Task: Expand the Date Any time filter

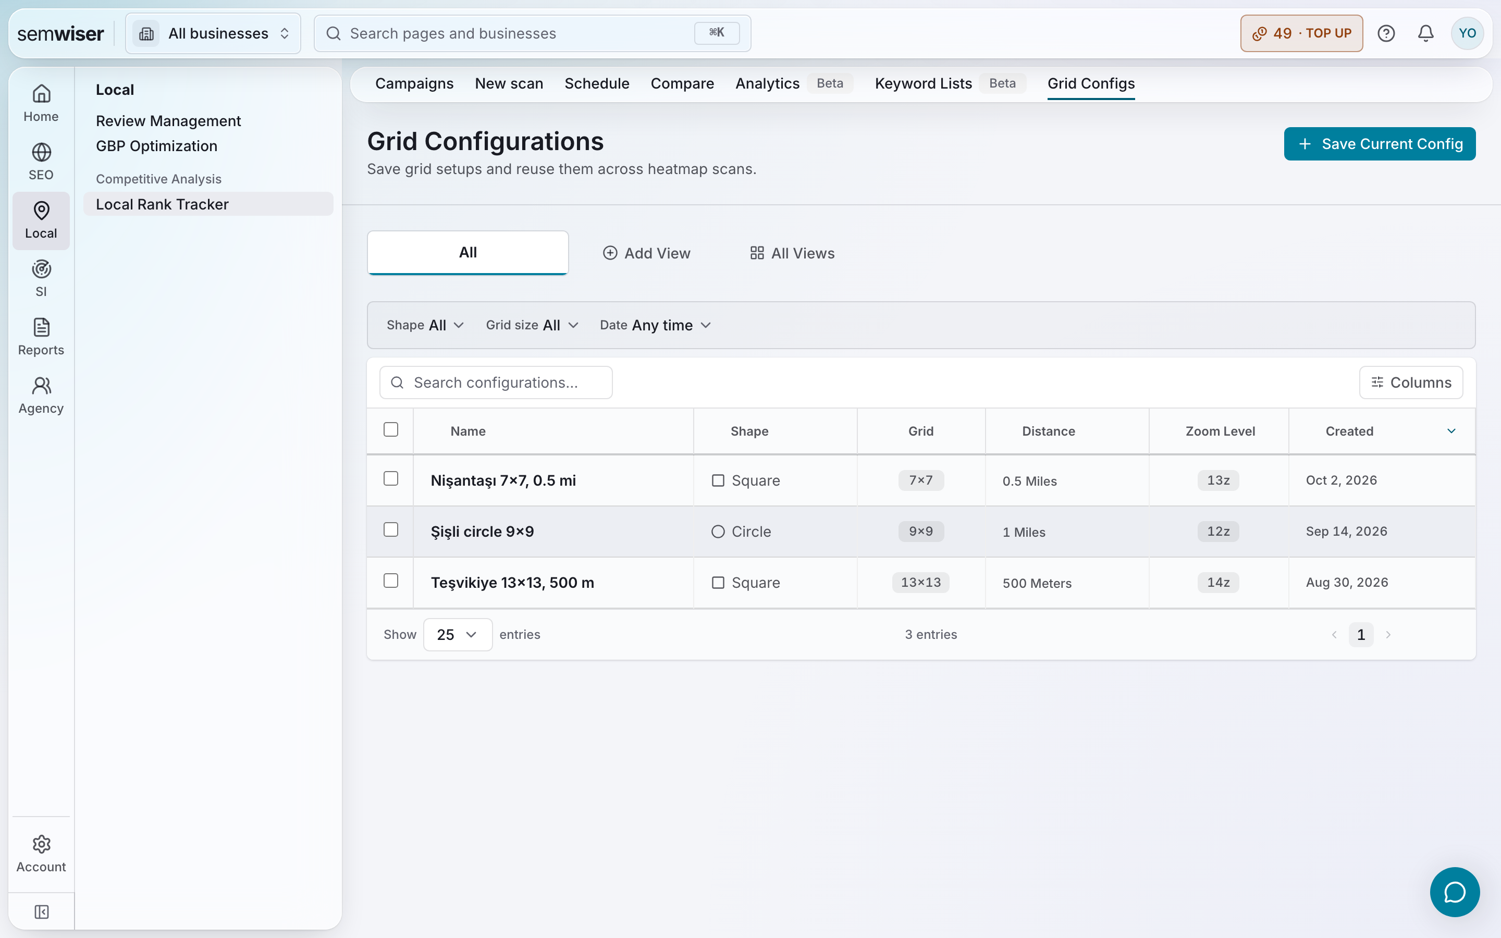Action: pos(655,325)
